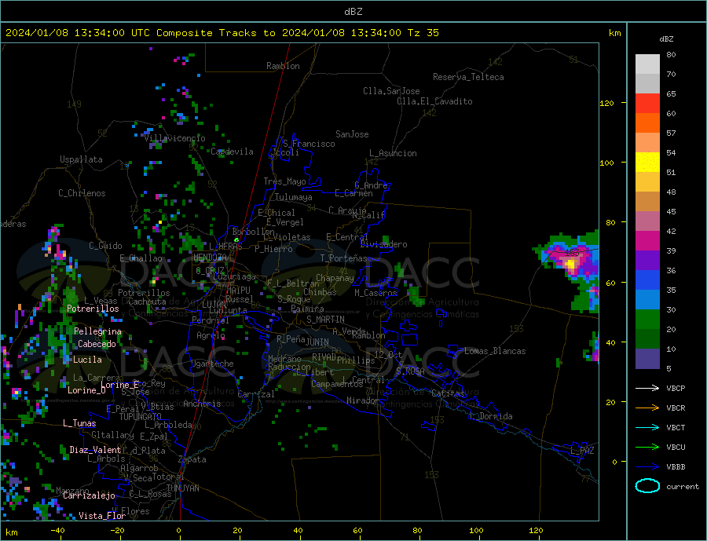Click the 'Villavicencio' map label
707x541 pixels.
click(174, 138)
